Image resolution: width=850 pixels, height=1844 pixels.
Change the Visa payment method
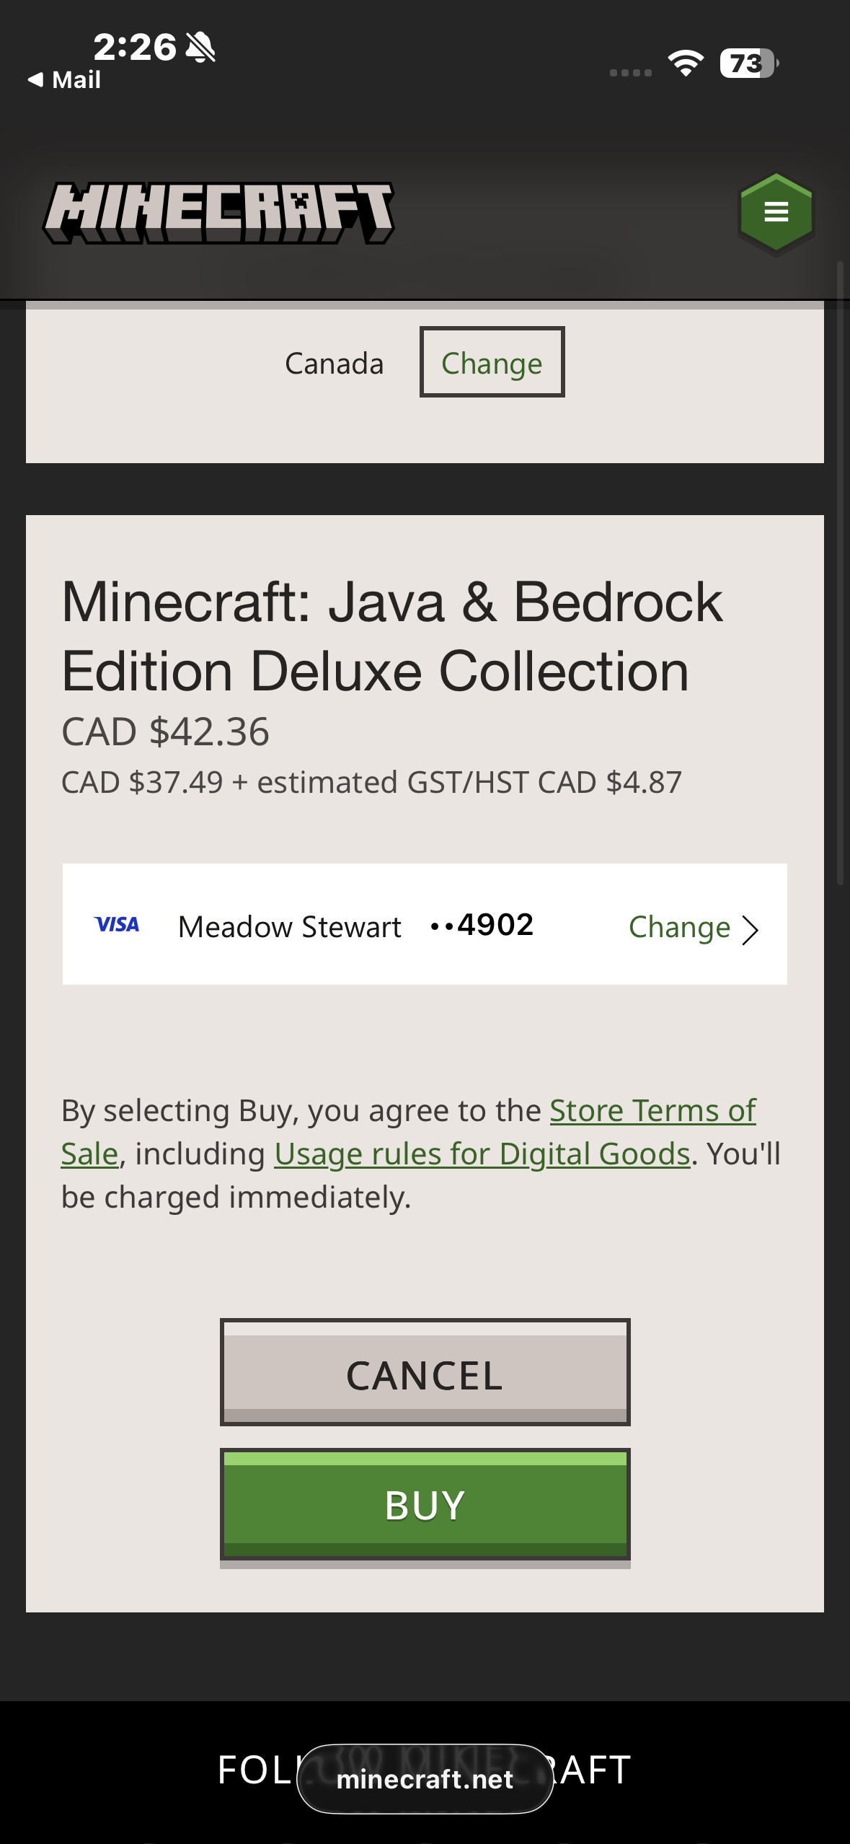[x=679, y=927]
